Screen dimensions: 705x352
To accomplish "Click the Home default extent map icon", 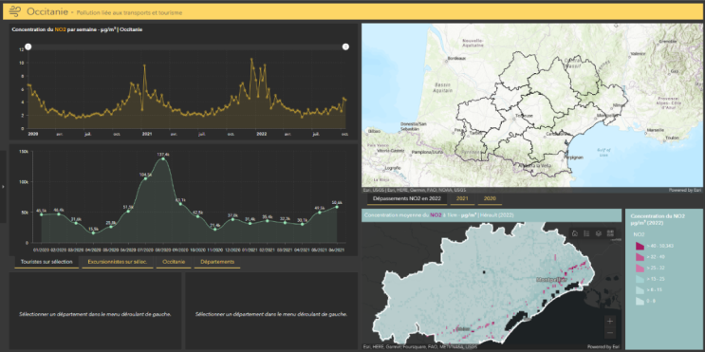I will click(575, 233).
